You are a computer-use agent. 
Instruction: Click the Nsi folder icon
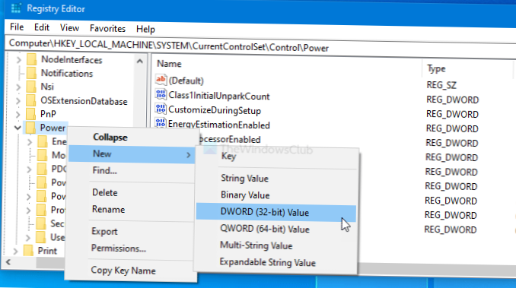(31, 87)
